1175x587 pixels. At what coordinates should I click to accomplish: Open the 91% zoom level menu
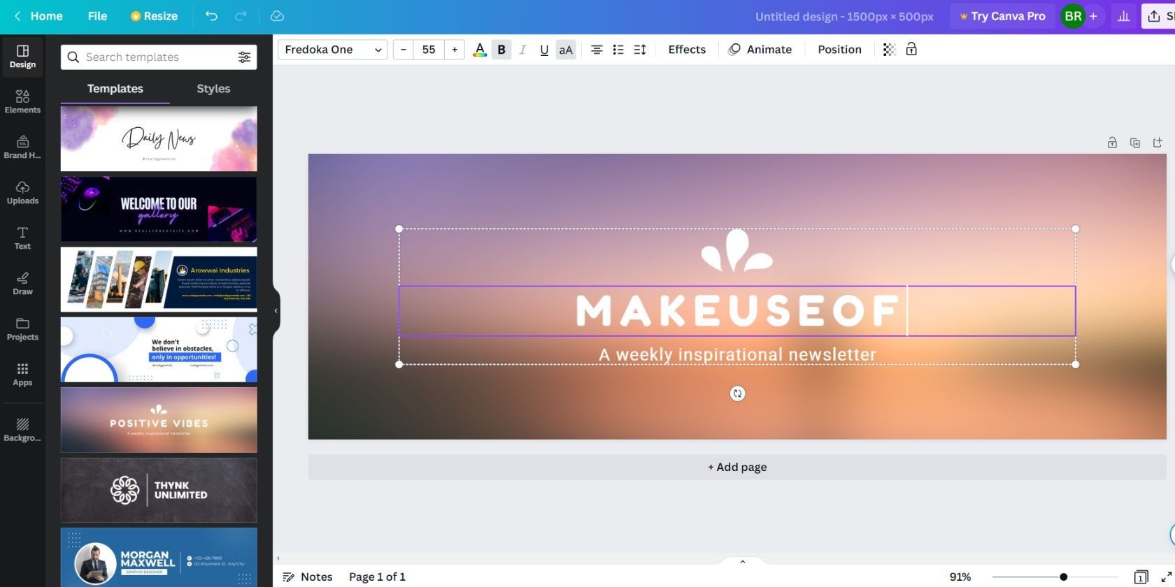coord(960,577)
